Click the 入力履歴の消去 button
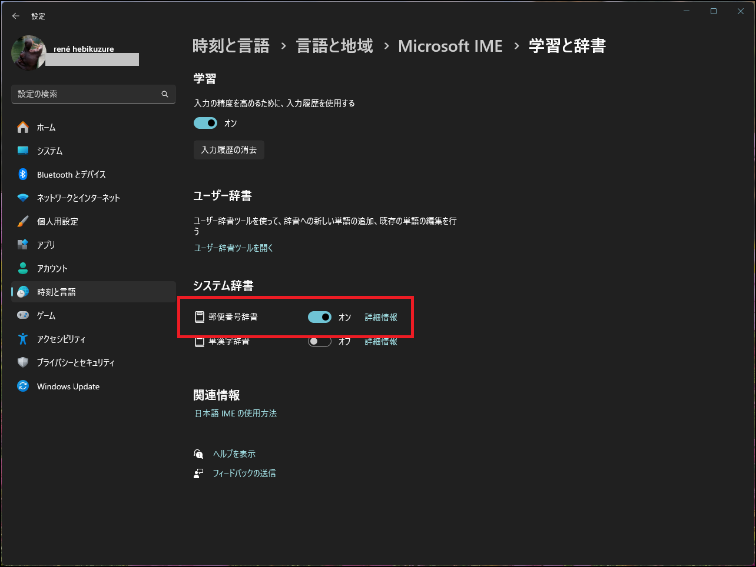 [229, 150]
